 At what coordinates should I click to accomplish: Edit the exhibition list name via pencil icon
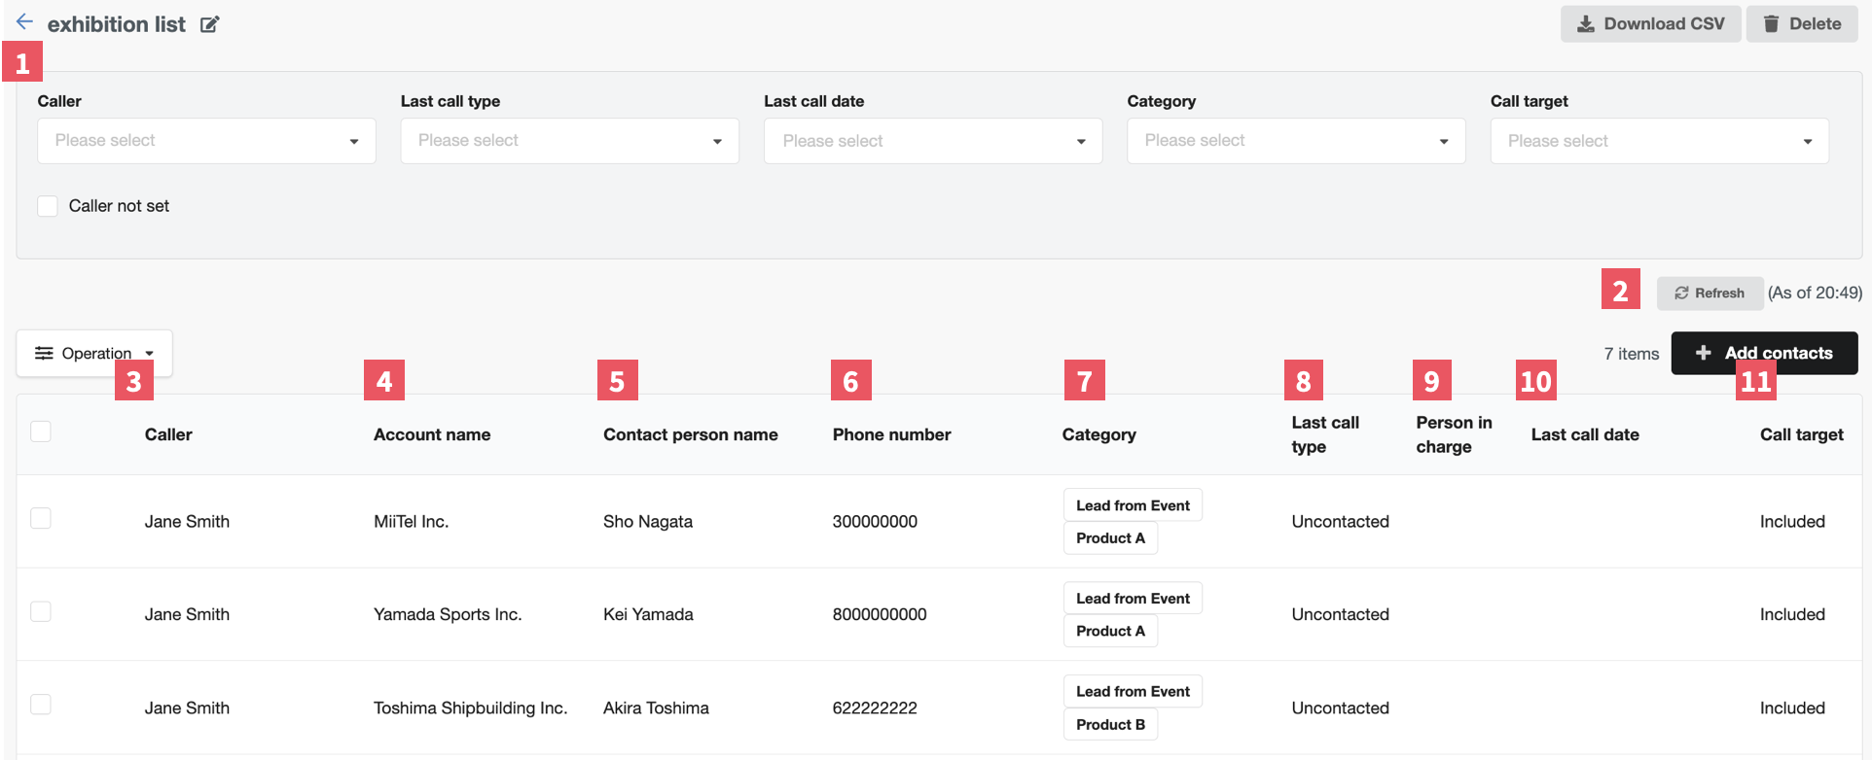click(210, 24)
